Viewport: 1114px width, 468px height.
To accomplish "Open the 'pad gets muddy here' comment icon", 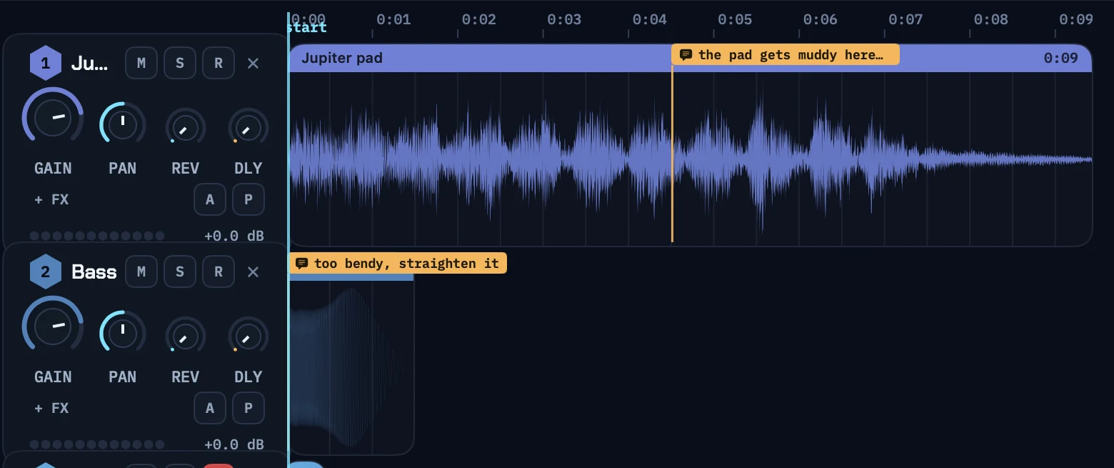I will [686, 55].
